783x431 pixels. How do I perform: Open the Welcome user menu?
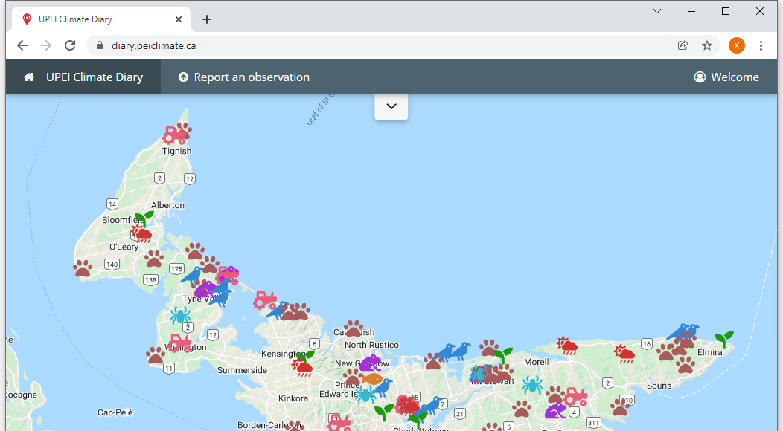726,77
